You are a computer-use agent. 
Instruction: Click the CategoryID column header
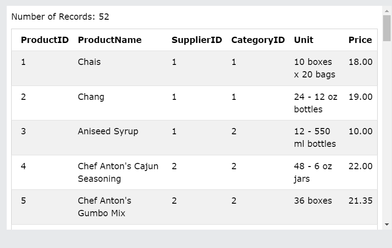click(x=258, y=40)
